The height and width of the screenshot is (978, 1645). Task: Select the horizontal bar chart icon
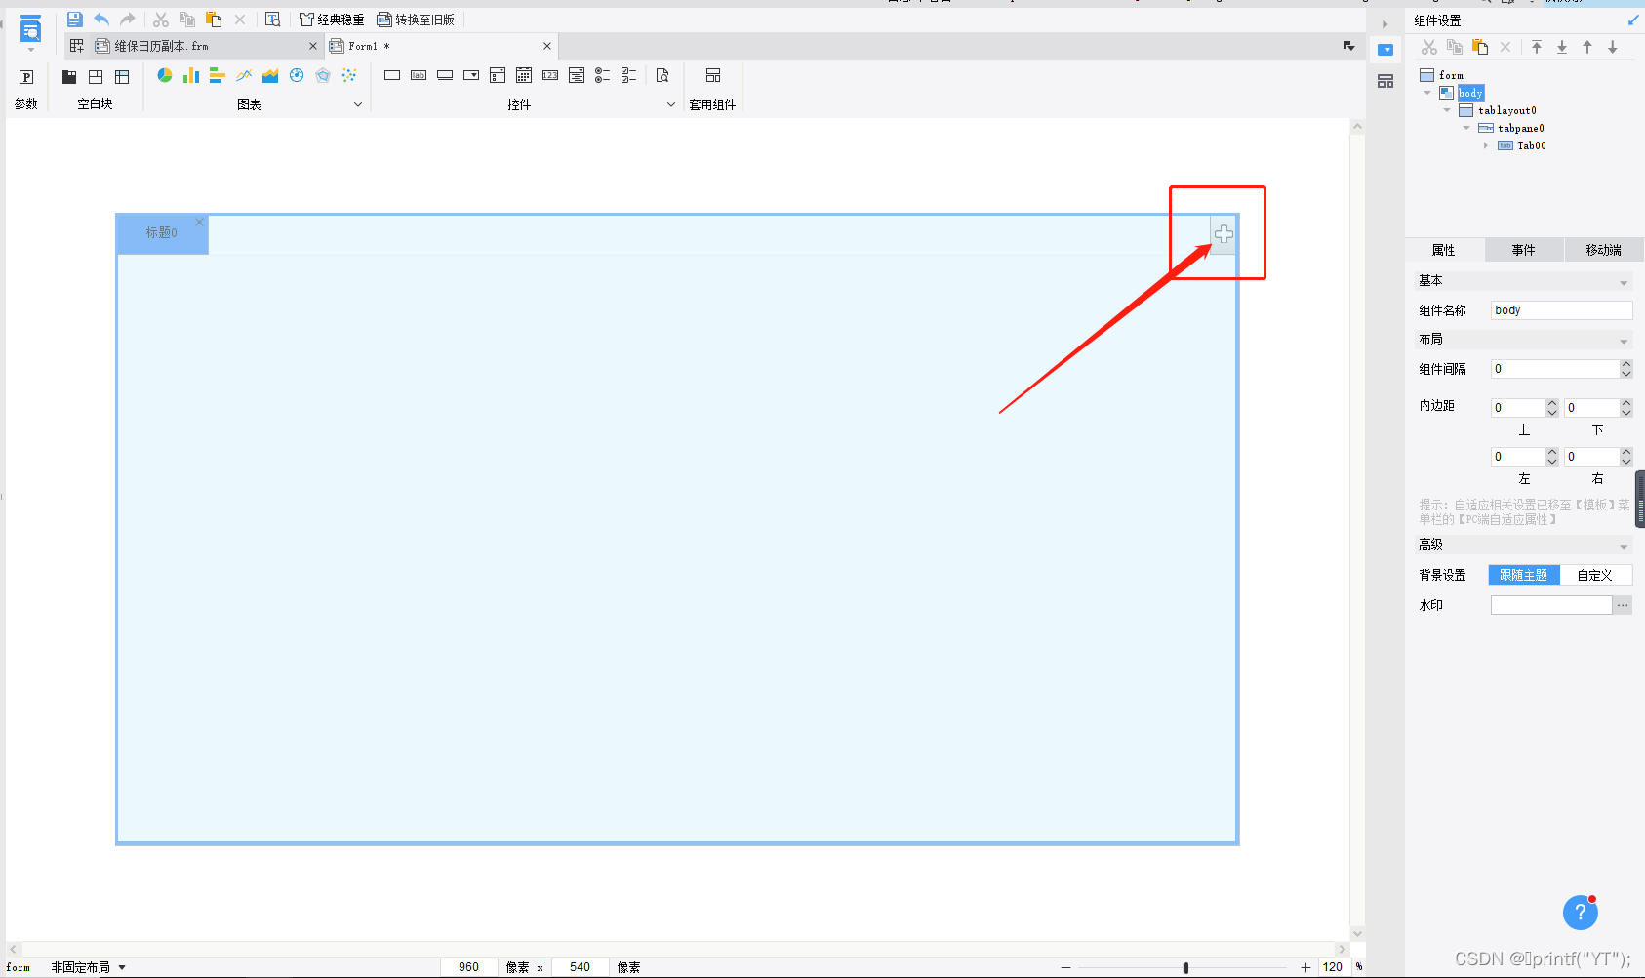click(x=218, y=75)
